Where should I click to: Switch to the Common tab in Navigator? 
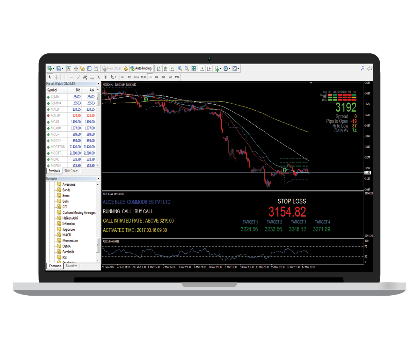click(55, 266)
